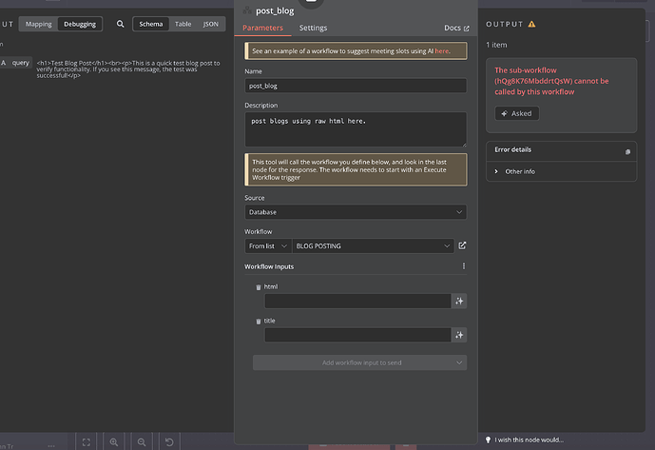The image size is (655, 450).
Task: Click the Description text area
Action: coord(356,129)
